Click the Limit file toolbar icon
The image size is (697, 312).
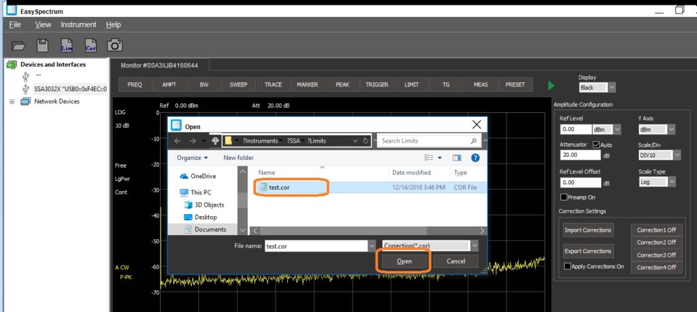click(66, 46)
